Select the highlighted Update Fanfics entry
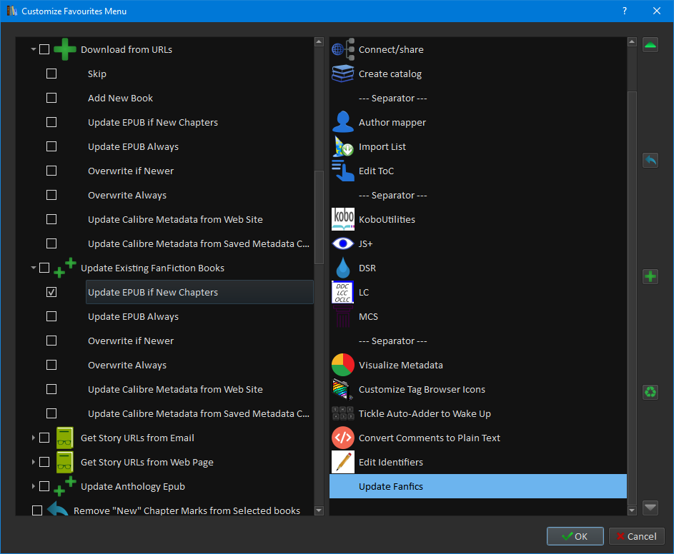 point(478,486)
